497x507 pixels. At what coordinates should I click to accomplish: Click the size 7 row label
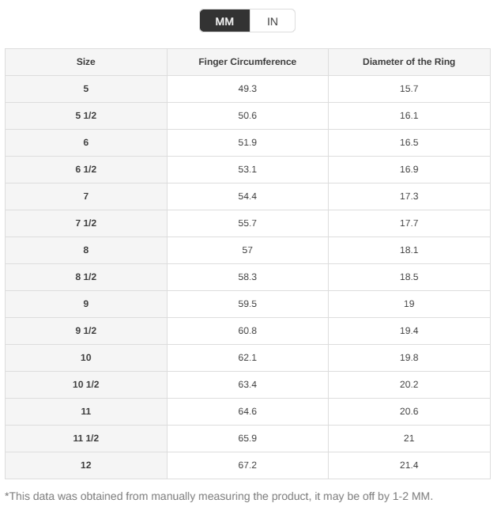coord(86,196)
